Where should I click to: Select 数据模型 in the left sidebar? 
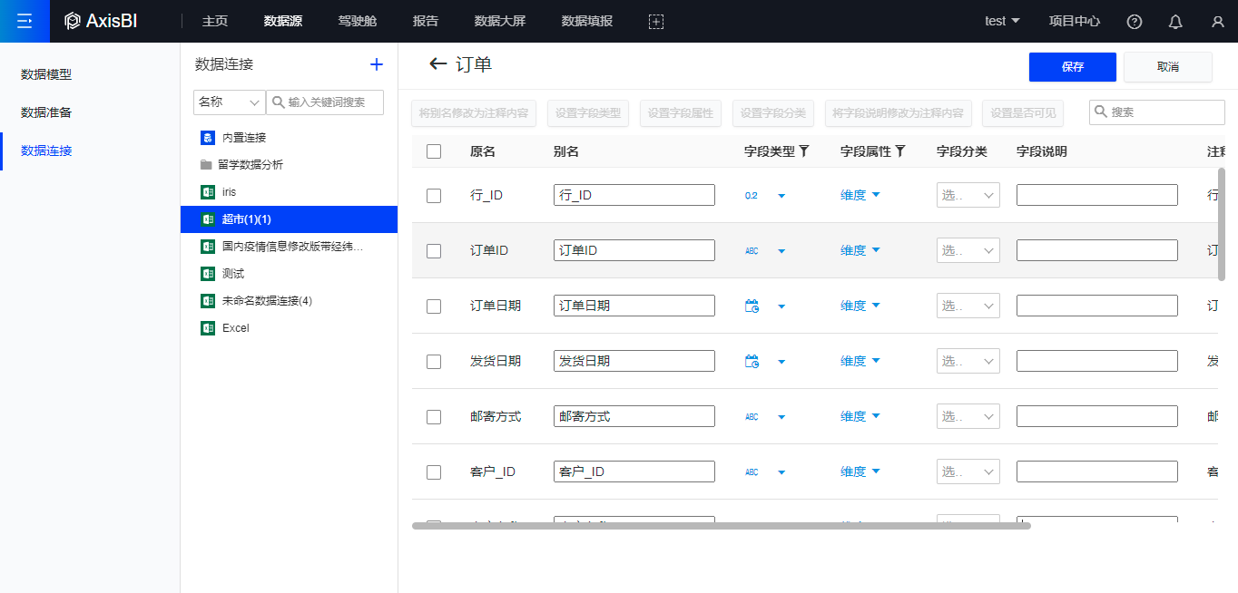click(x=46, y=74)
